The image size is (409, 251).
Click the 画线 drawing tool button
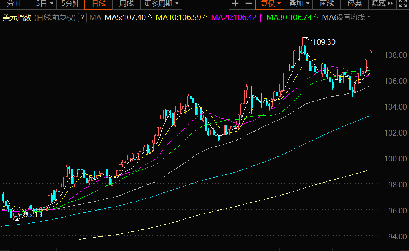(x=326, y=4)
